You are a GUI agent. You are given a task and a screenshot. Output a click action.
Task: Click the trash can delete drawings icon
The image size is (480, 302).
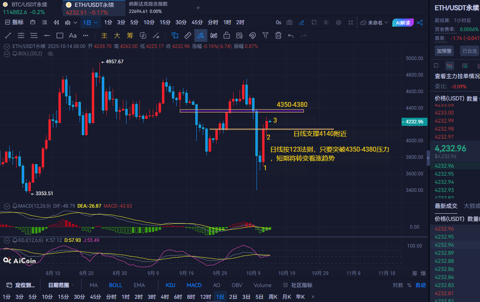click(x=278, y=36)
